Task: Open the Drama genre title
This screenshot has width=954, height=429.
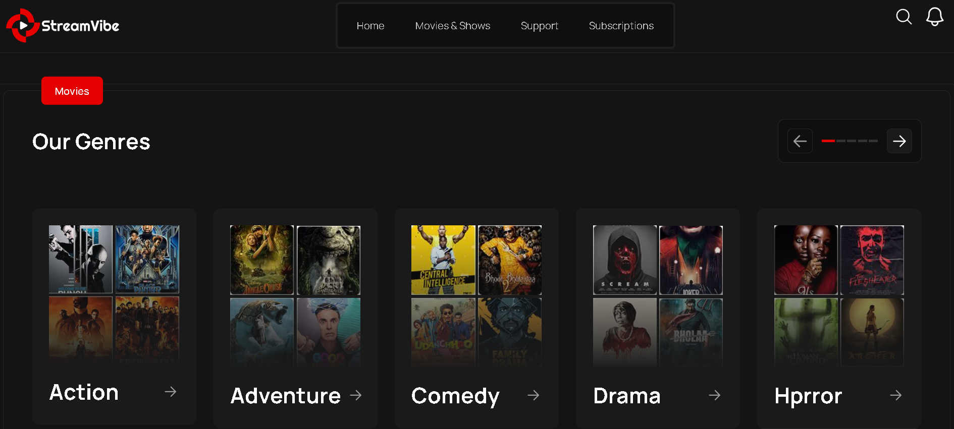Action: coord(627,396)
